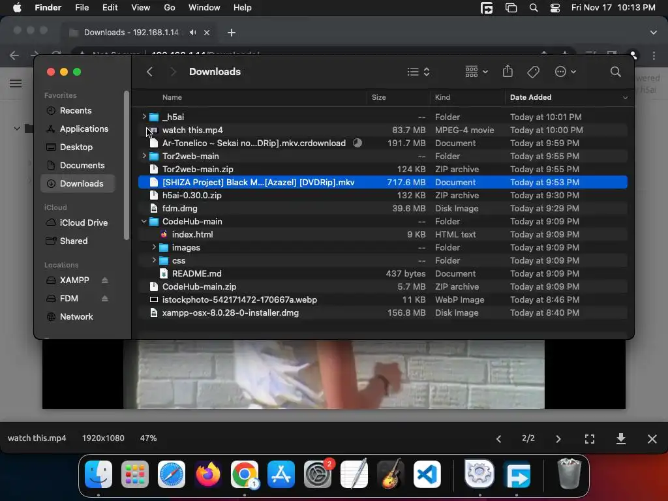The height and width of the screenshot is (501, 668).
Task: Select the watch this.mp4 file
Action: click(x=382, y=130)
